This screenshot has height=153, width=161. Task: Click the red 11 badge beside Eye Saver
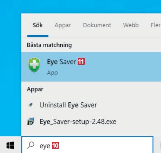(81, 62)
